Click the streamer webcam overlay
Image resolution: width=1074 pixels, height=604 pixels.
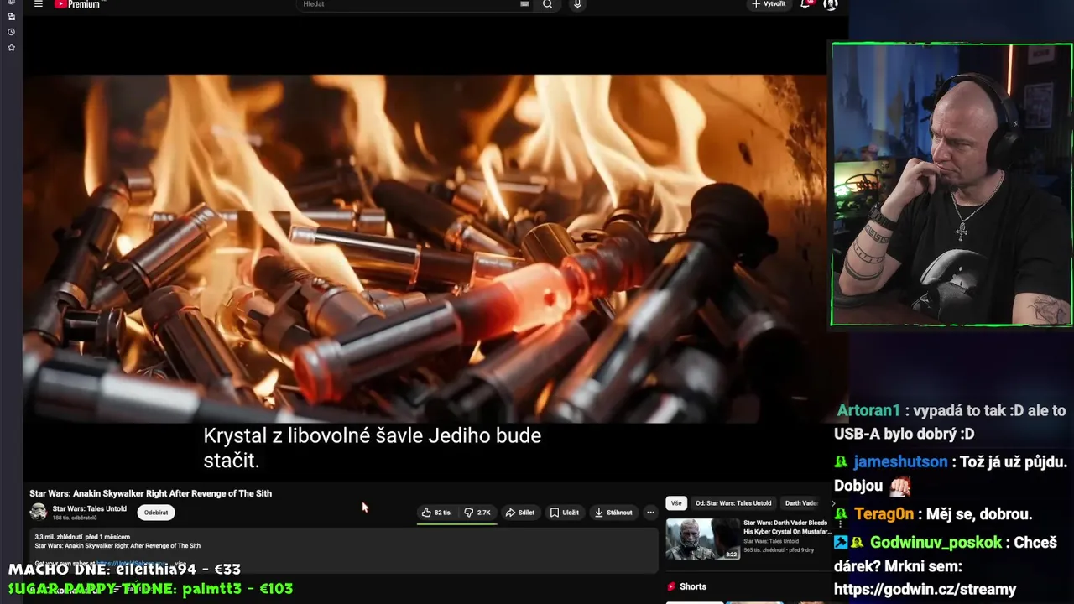click(x=951, y=185)
